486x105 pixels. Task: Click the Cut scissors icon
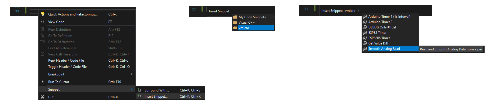coord(43,97)
